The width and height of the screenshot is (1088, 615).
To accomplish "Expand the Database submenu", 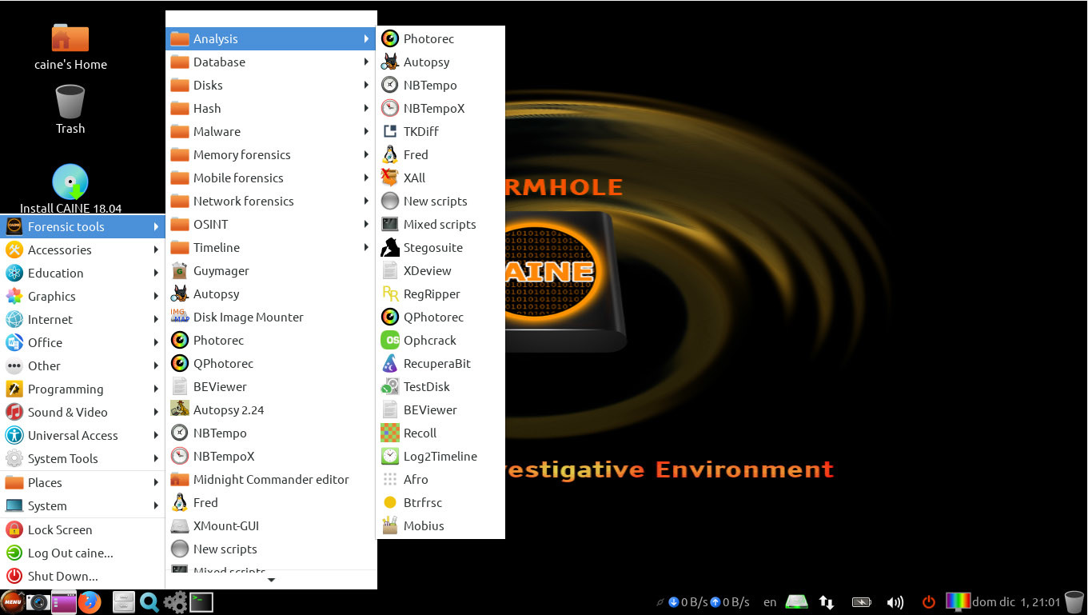I will coord(218,62).
